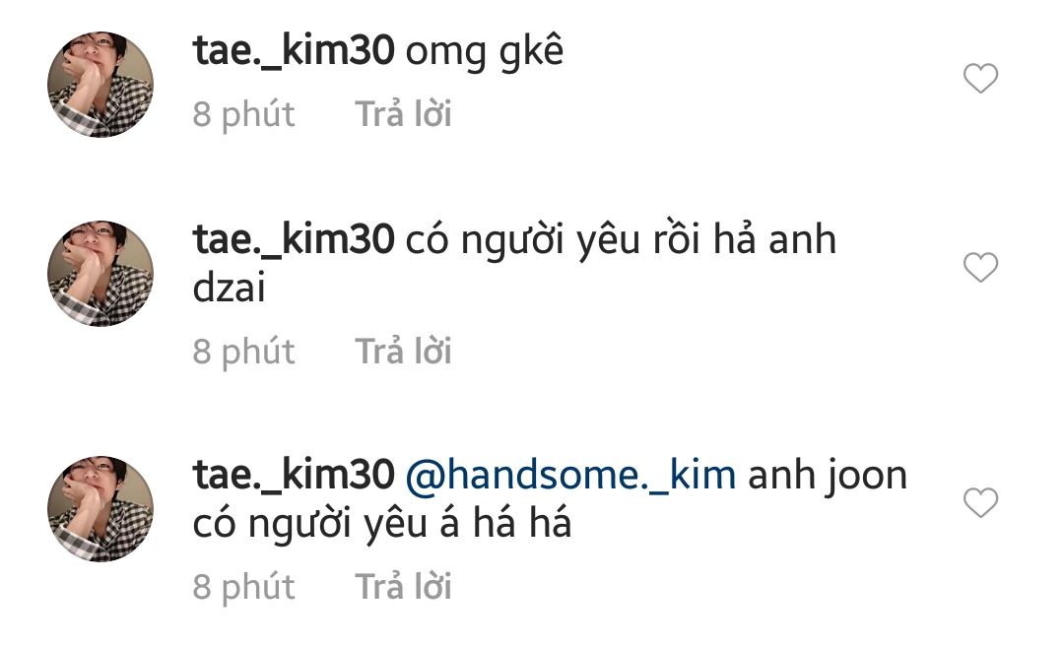Click "8 phút" timestamp under "omg gkê"
The image size is (1064, 646).
[x=243, y=114]
